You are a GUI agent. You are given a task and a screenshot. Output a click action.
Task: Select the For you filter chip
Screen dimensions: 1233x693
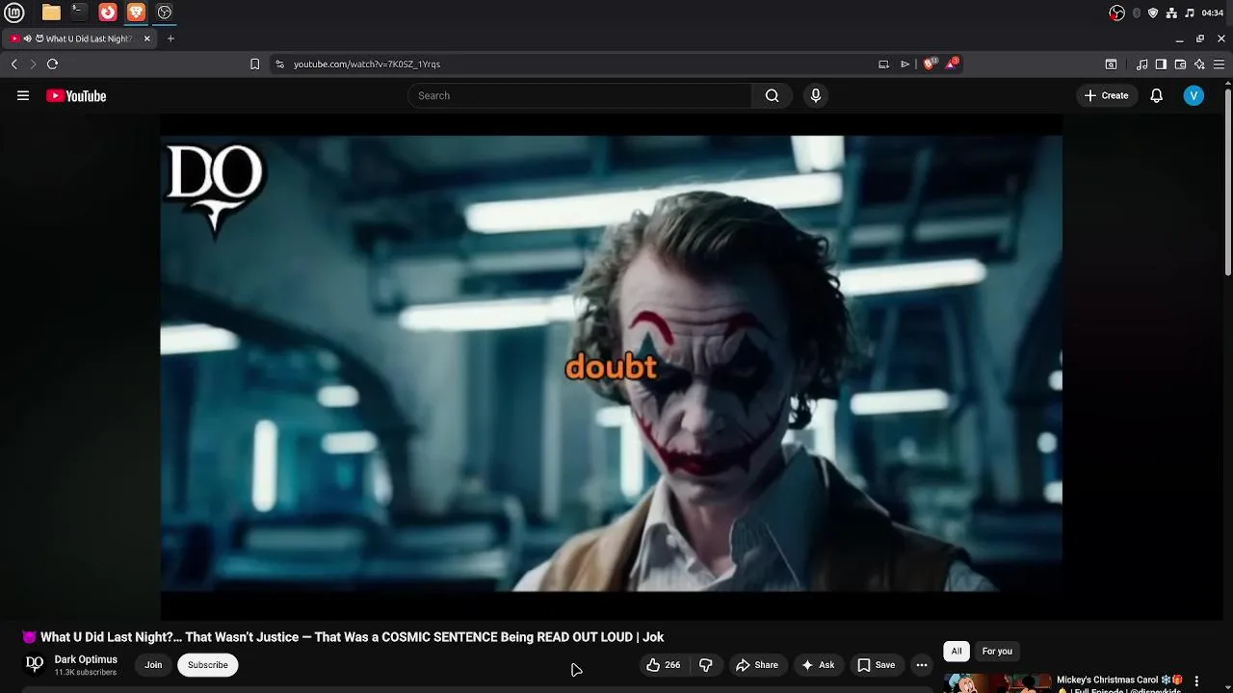tap(997, 652)
